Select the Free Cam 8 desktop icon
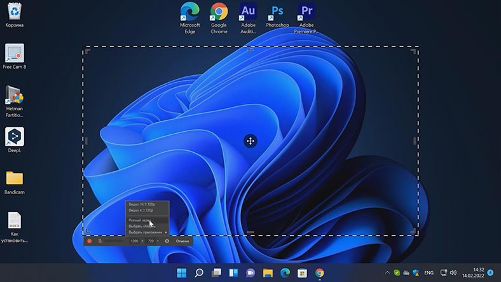This screenshot has height=282, width=501. (x=15, y=57)
